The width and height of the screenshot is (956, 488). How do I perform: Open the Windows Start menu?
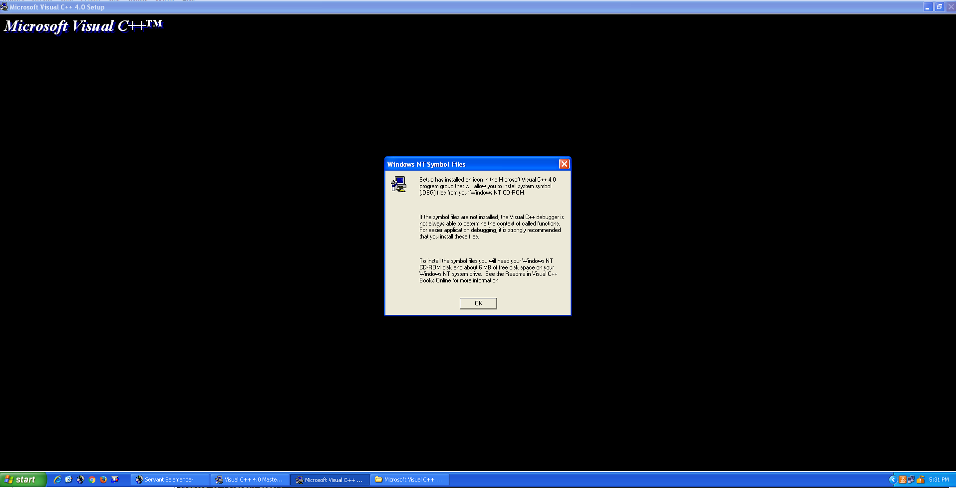click(23, 480)
